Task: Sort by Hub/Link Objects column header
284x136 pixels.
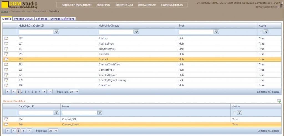Action: tap(109, 26)
